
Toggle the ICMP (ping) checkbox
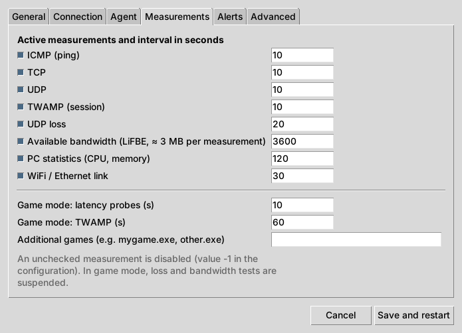click(x=21, y=55)
